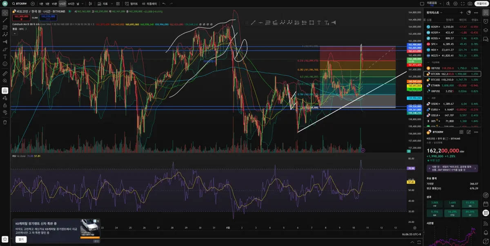Start bar replay with 리플레이 button
490x246 pixels.
(x=149, y=4)
